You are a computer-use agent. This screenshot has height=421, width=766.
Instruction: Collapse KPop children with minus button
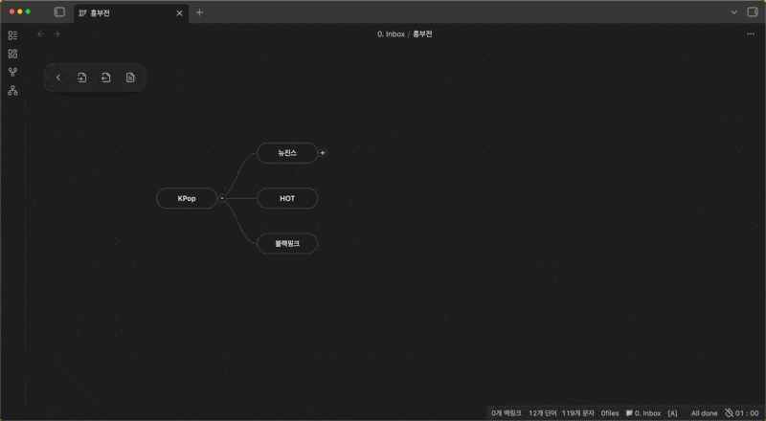coord(222,198)
